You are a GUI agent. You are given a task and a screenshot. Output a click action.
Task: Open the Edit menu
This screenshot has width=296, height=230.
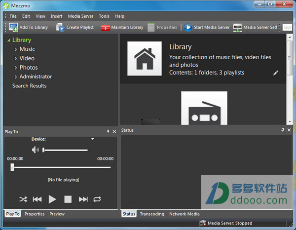coord(26,16)
